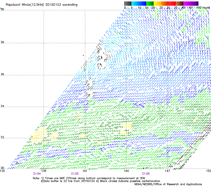Click the 'NOAA/NESDIS/Office of Research and Applications' credit
The width and height of the screenshot is (211, 186).
pos(168,184)
